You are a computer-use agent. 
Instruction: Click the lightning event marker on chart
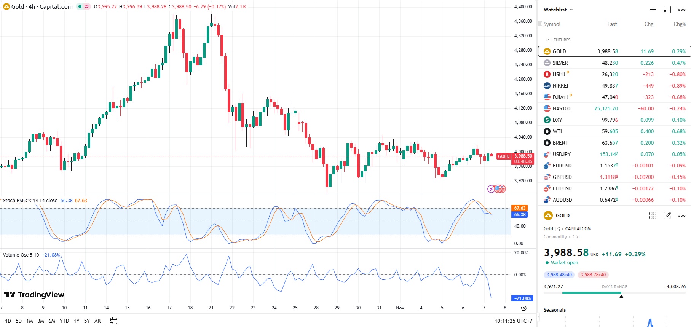click(x=491, y=189)
